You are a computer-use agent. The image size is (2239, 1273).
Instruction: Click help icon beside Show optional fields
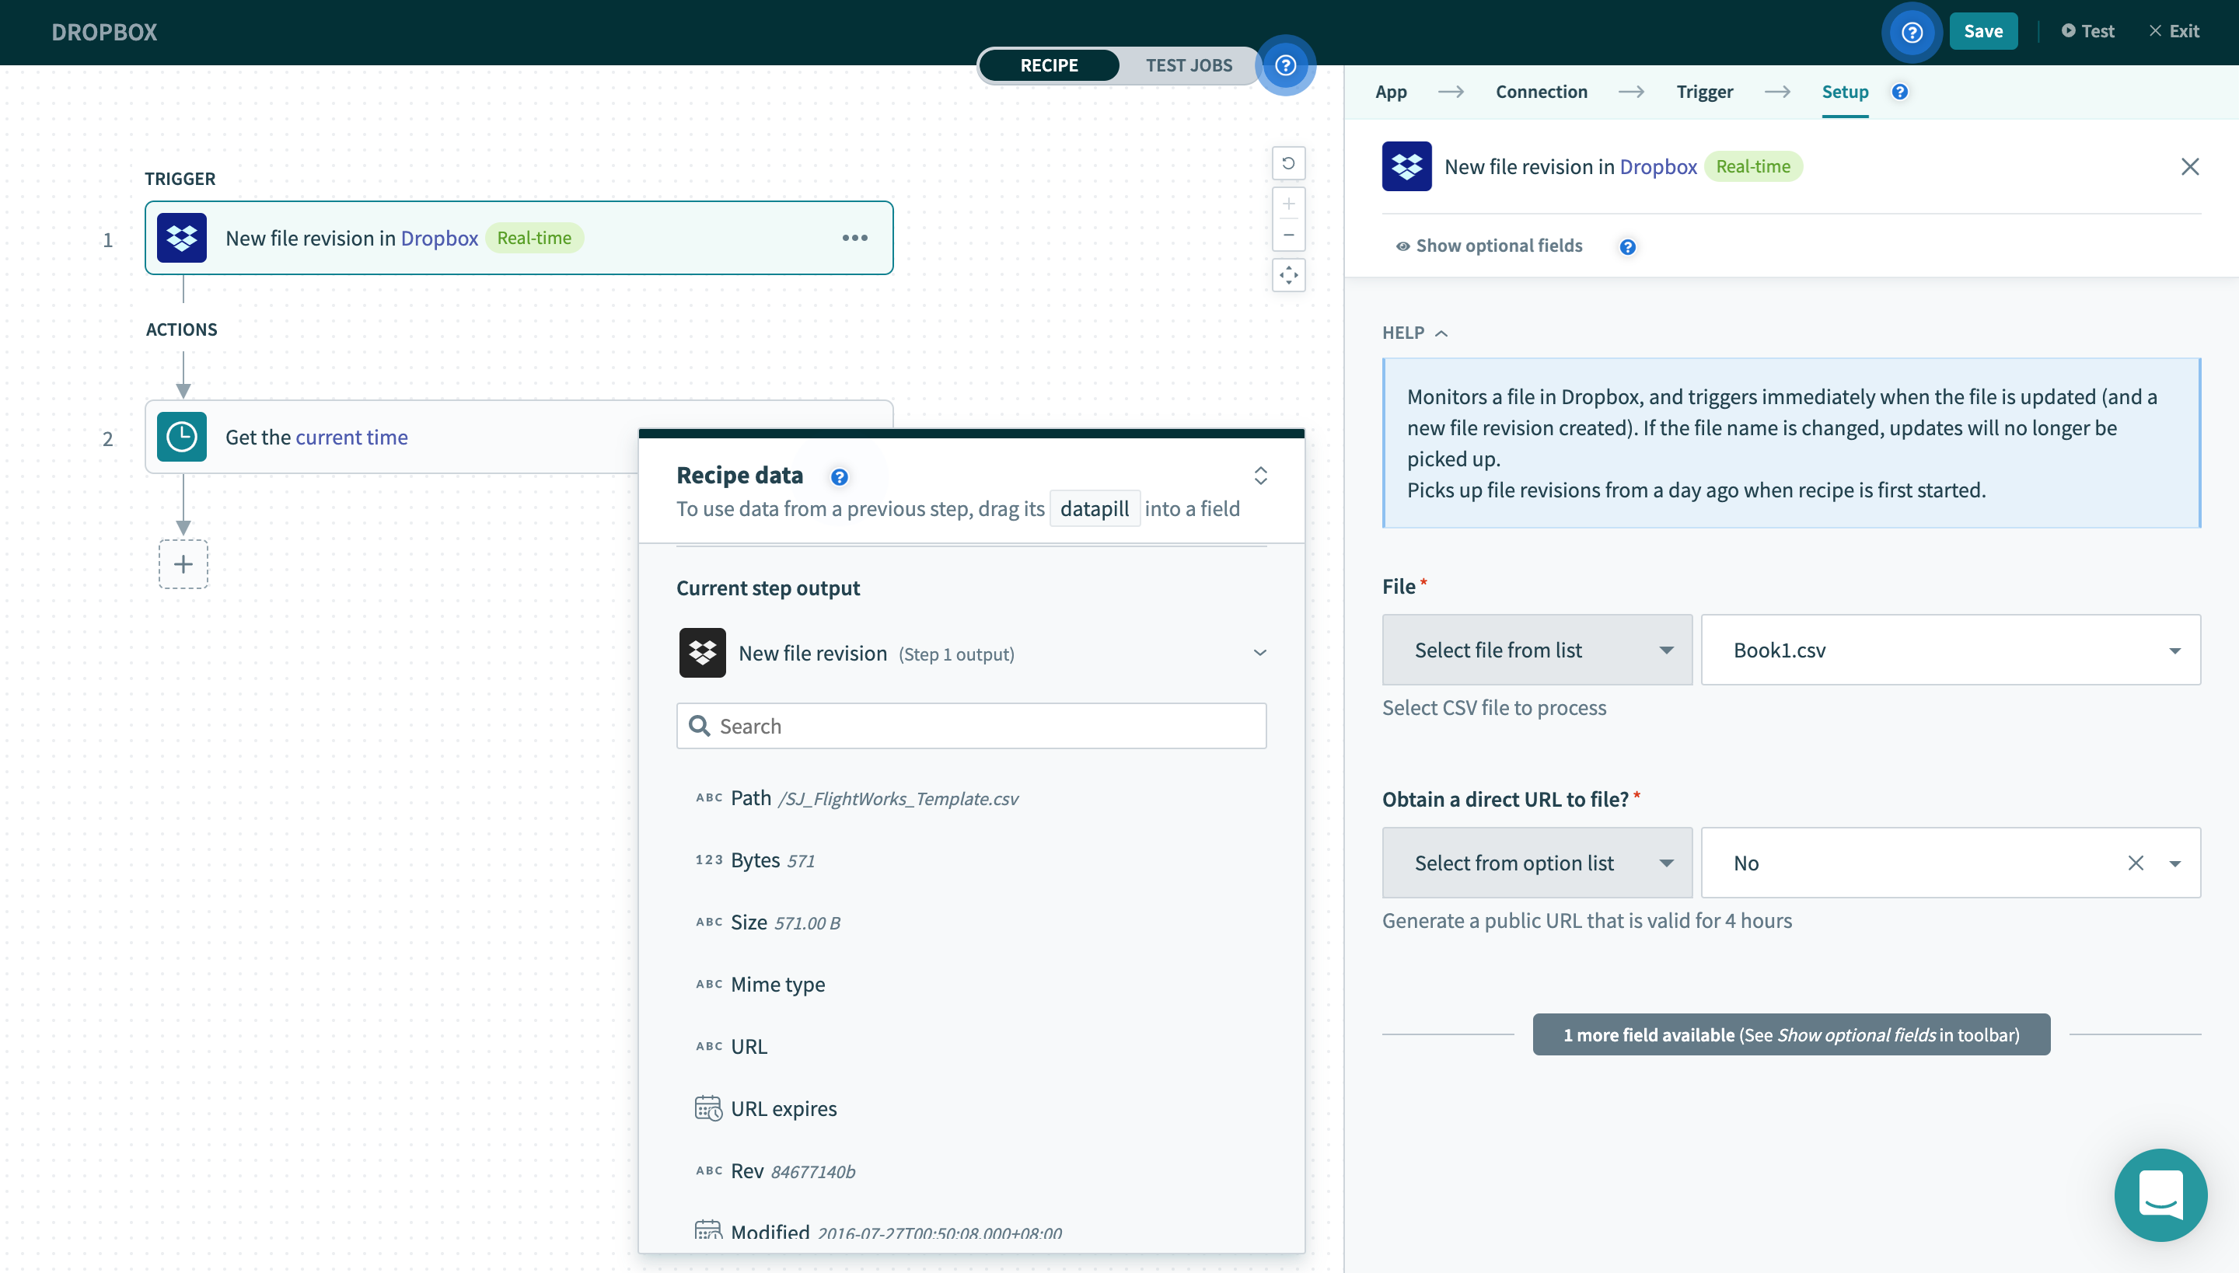pos(1626,246)
